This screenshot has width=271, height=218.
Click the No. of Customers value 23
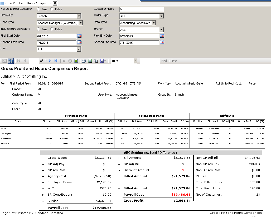coord(258,195)
